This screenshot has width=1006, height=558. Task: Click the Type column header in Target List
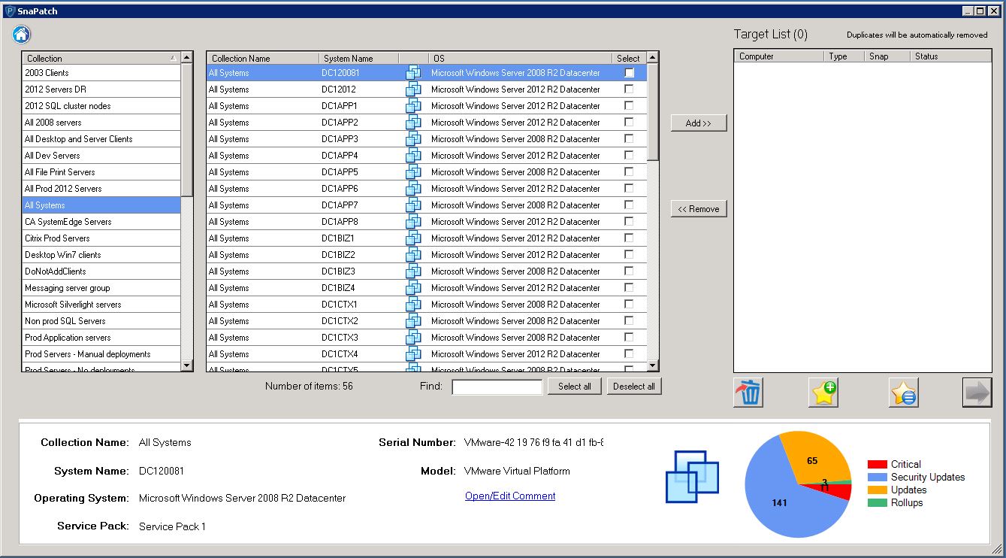(844, 56)
